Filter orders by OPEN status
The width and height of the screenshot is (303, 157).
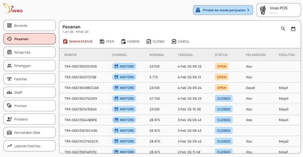[107, 42]
